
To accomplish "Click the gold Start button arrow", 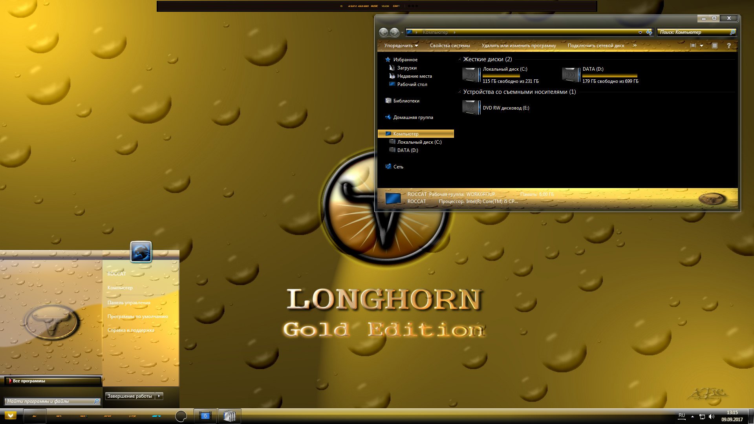I will (11, 415).
